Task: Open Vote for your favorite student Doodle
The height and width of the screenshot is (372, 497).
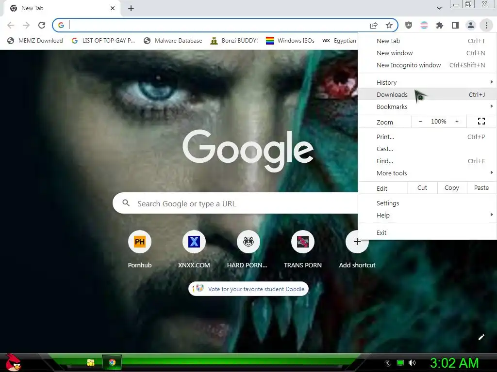Action: (248, 289)
